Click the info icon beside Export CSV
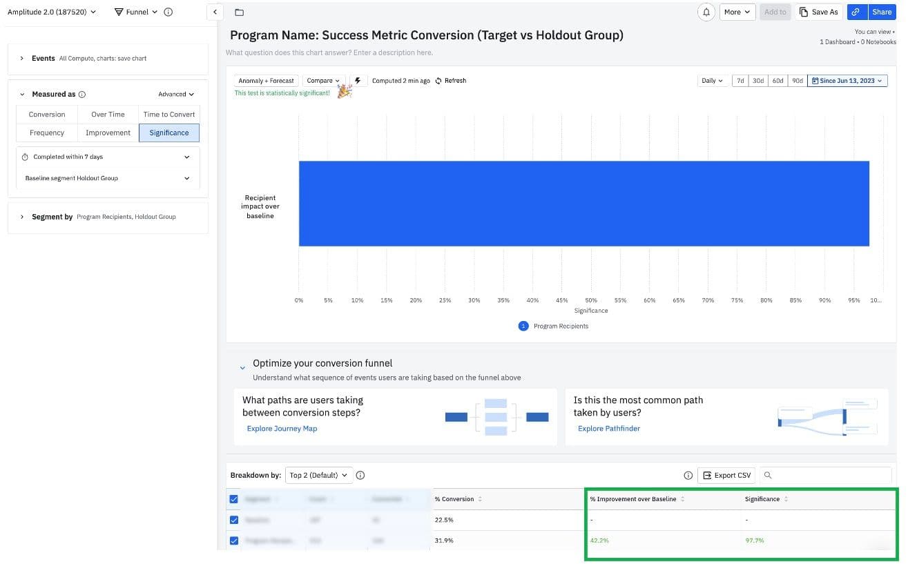The image size is (908, 564). (688, 475)
